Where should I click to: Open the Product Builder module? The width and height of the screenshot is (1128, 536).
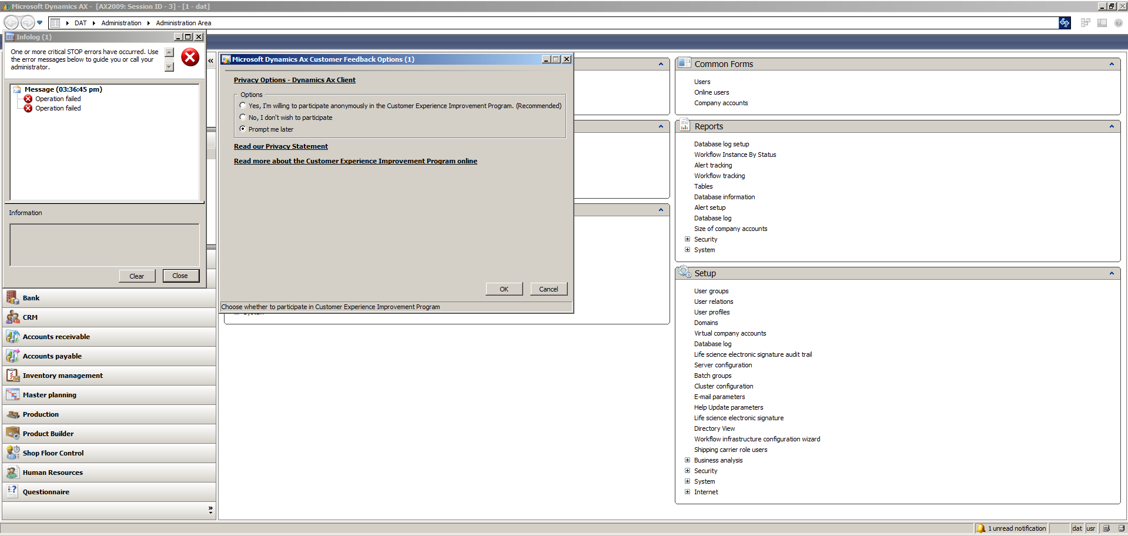click(109, 434)
